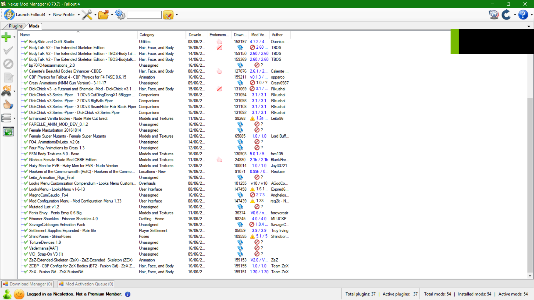Open dropdown arrow beside the tag icon

coord(177,15)
